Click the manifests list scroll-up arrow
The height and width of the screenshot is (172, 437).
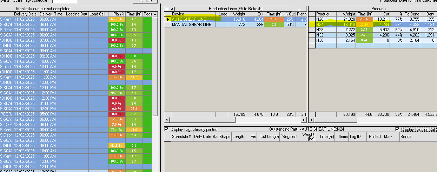155,14
